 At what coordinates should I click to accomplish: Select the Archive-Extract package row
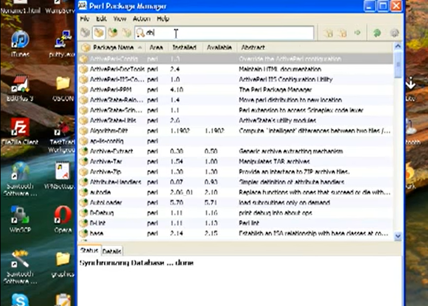(235, 151)
